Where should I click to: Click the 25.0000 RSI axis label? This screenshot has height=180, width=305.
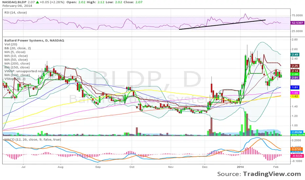[297, 31]
